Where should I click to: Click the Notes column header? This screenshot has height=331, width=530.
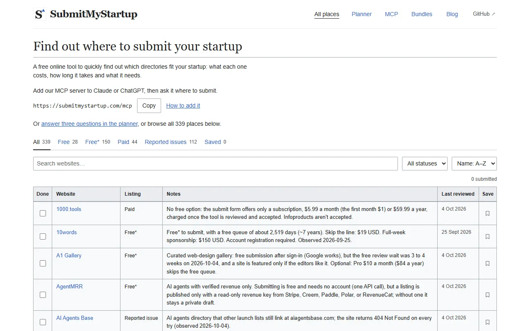pos(300,194)
